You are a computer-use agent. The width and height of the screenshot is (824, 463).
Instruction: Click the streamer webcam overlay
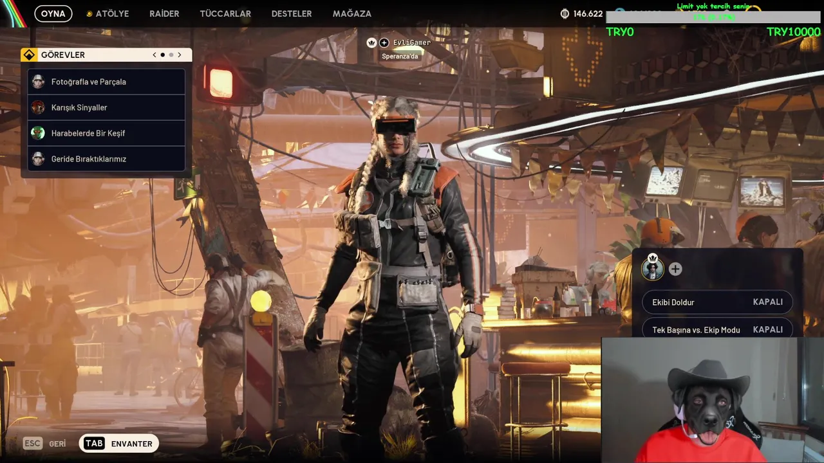point(713,399)
